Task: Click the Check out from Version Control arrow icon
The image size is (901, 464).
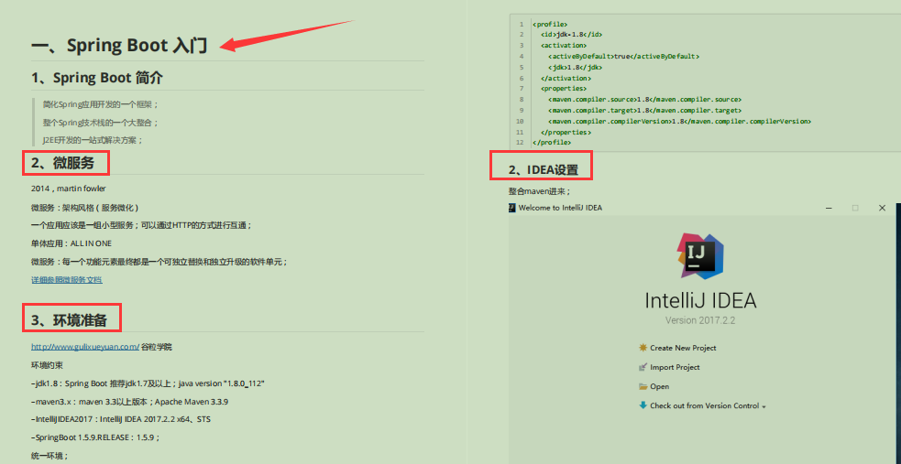Action: (x=643, y=405)
